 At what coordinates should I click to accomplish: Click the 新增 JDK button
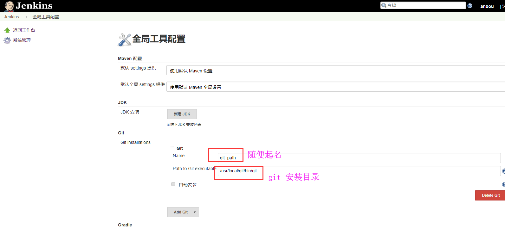coord(182,114)
